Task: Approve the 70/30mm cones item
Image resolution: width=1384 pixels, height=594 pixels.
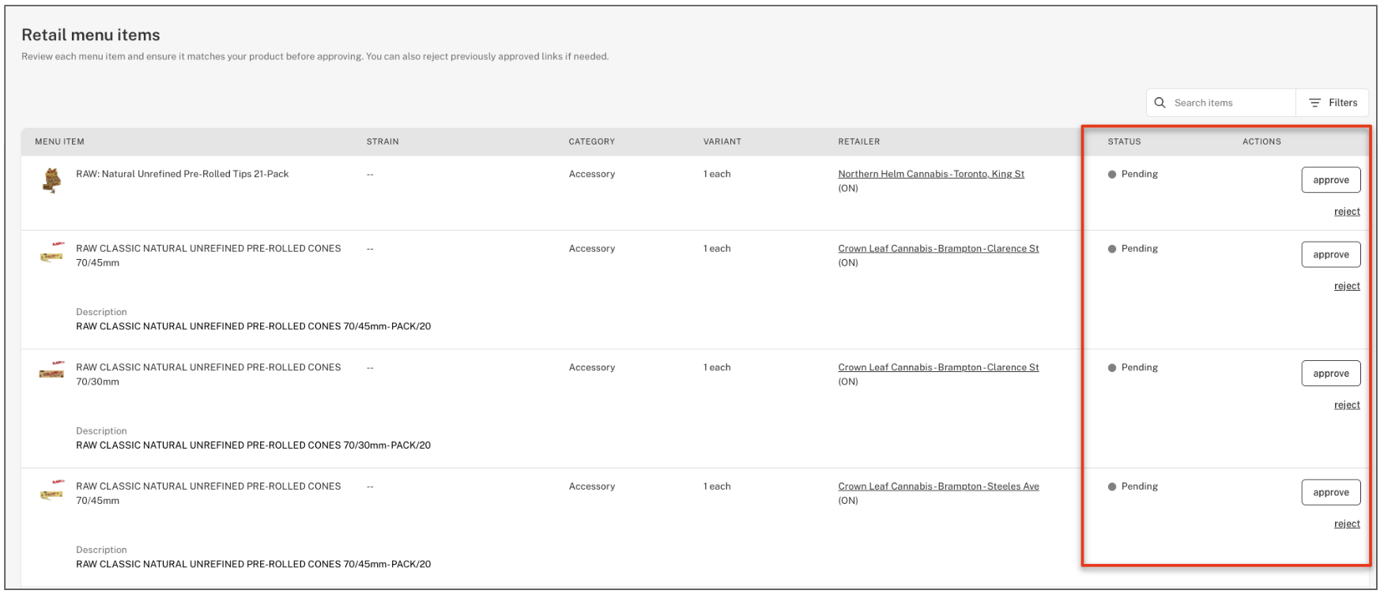Action: 1331,374
